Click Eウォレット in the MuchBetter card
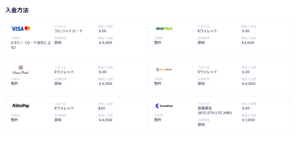Viewport: 300px width, 144px height. 208,72
